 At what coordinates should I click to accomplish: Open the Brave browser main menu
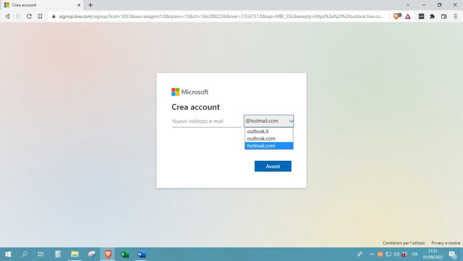[x=455, y=16]
